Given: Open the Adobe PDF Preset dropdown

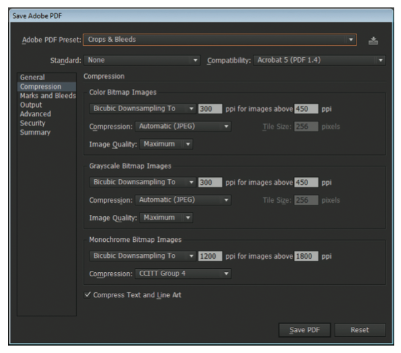Looking at the screenshot, I should tap(220, 40).
